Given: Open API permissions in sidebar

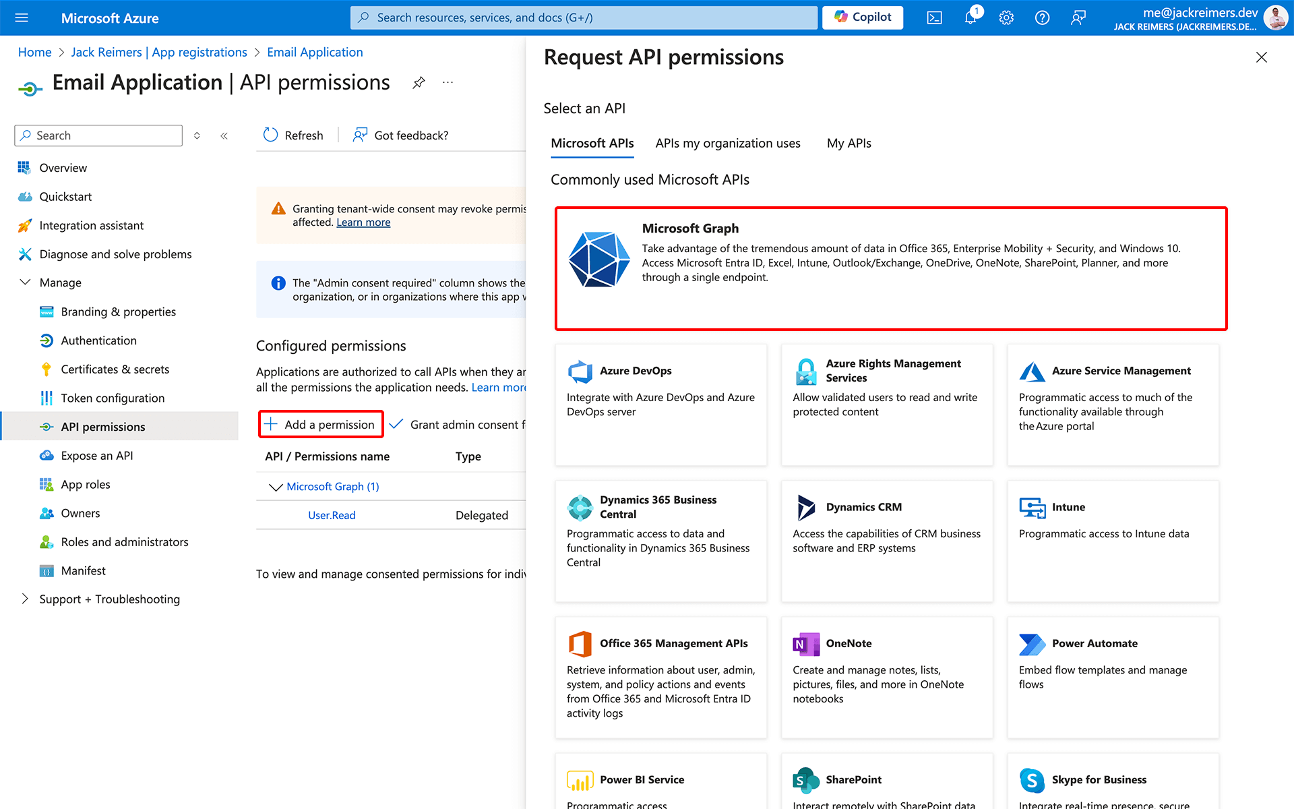Looking at the screenshot, I should click(x=119, y=427).
